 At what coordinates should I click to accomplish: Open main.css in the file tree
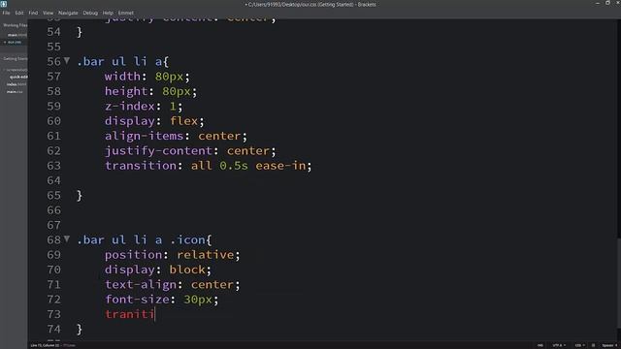15,91
